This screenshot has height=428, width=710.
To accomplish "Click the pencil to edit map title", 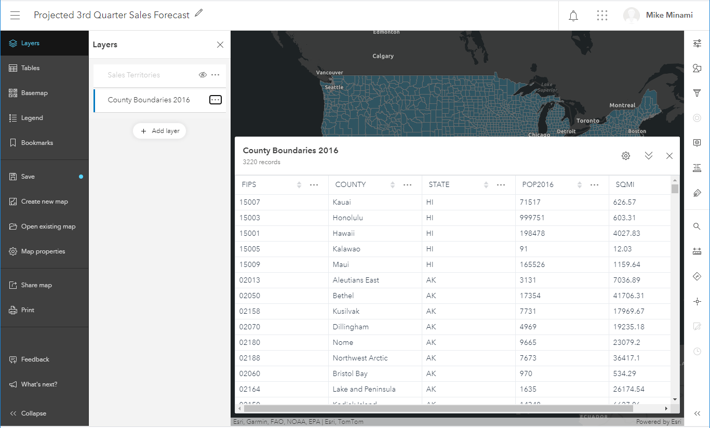I will (x=199, y=14).
